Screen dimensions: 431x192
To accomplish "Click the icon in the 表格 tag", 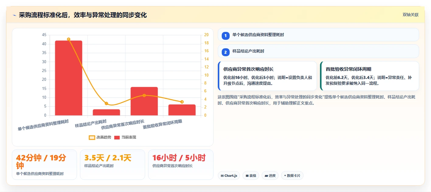I will click(x=247, y=176).
